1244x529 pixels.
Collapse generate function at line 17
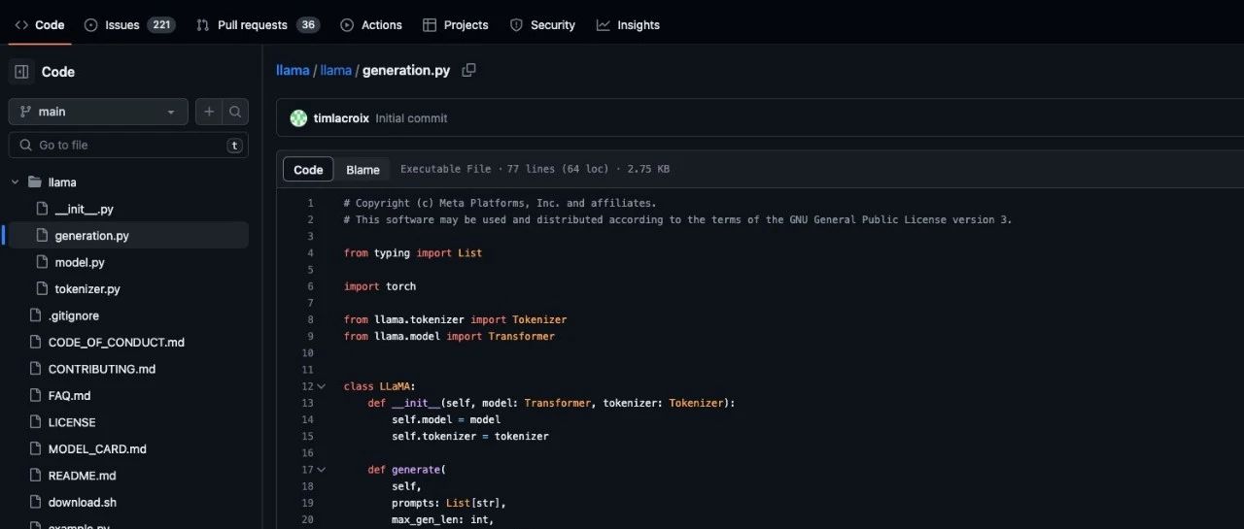click(322, 470)
